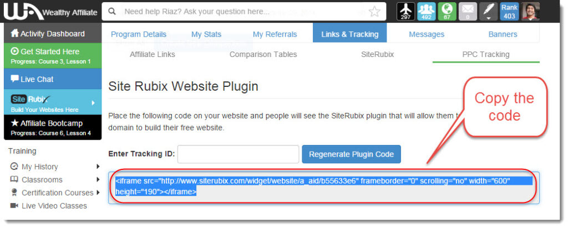This screenshot has height=228, width=568.
Task: Open SiteRubix Build Your Websites panel
Action: pyautogui.click(x=53, y=102)
